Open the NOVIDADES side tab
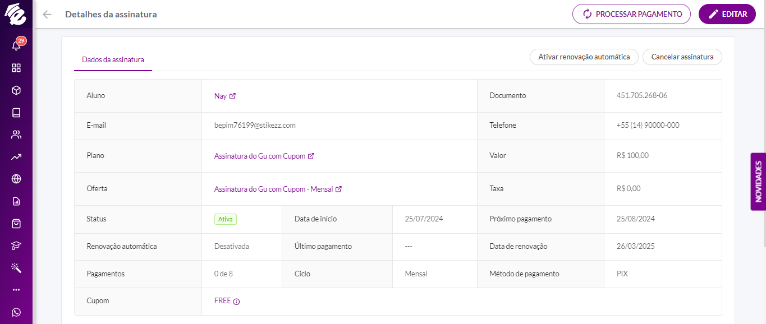This screenshot has width=766, height=324. (758, 182)
